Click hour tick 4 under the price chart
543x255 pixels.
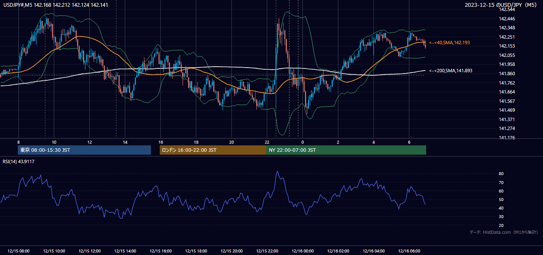click(x=373, y=142)
